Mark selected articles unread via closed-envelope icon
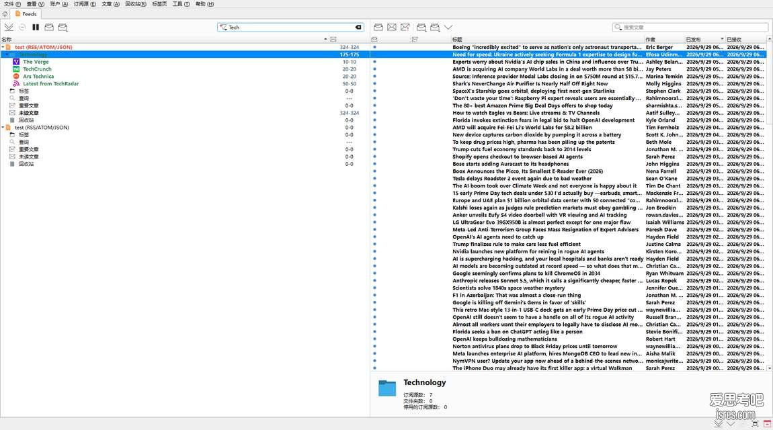Screen dimensions: 773x430 pos(391,27)
